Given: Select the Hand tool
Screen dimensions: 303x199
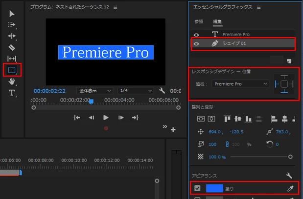Looking at the screenshot, I should 12,81.
